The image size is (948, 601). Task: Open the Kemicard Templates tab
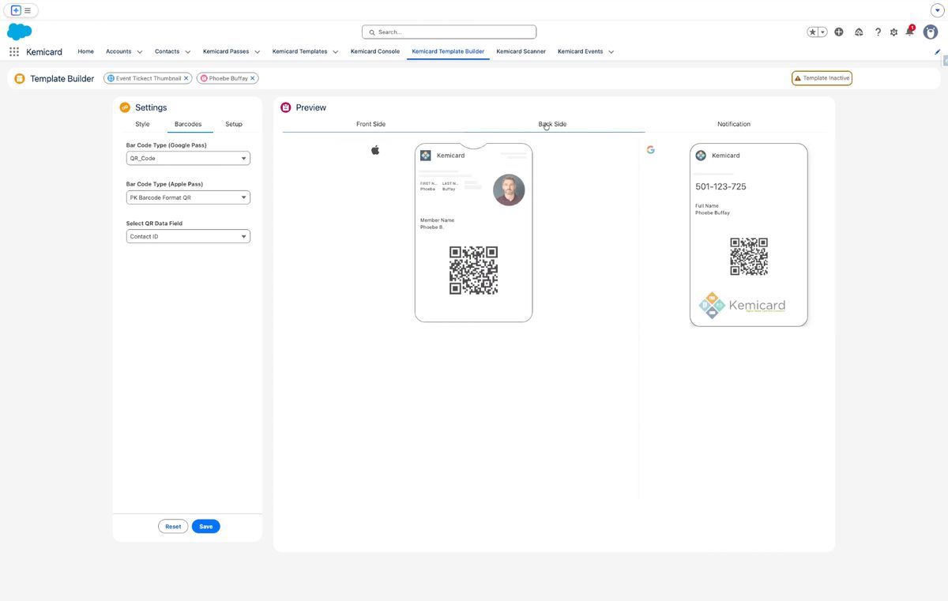pos(300,51)
